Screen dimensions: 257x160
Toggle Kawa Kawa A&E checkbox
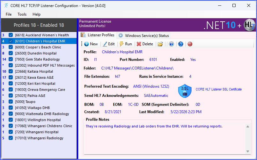pos(11,77)
